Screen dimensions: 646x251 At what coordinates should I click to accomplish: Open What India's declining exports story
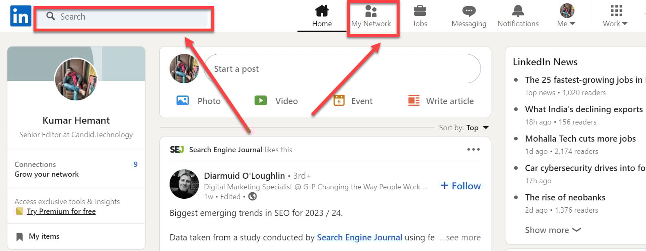pyautogui.click(x=584, y=109)
